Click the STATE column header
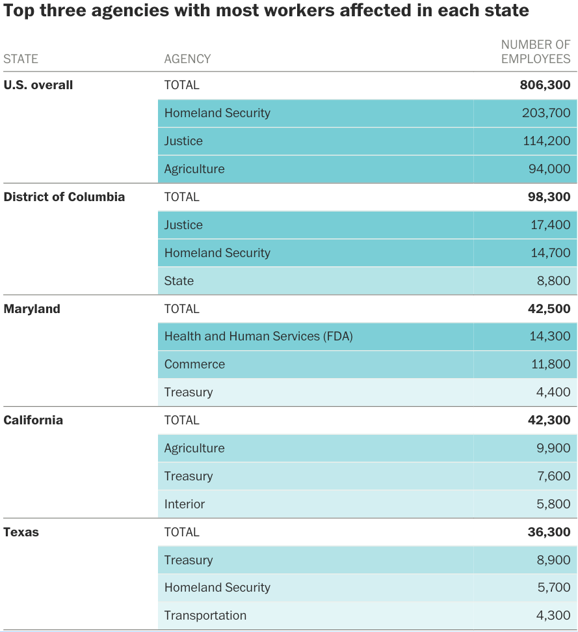Screen dimensions: 578x632 coord(21,59)
